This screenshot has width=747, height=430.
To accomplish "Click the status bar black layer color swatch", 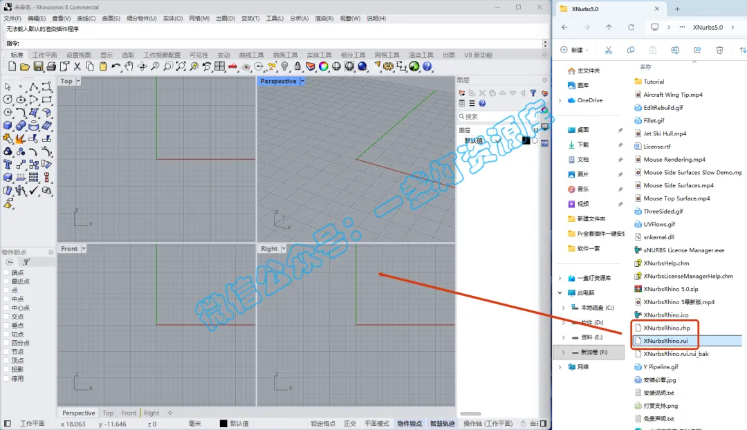I will click(223, 423).
